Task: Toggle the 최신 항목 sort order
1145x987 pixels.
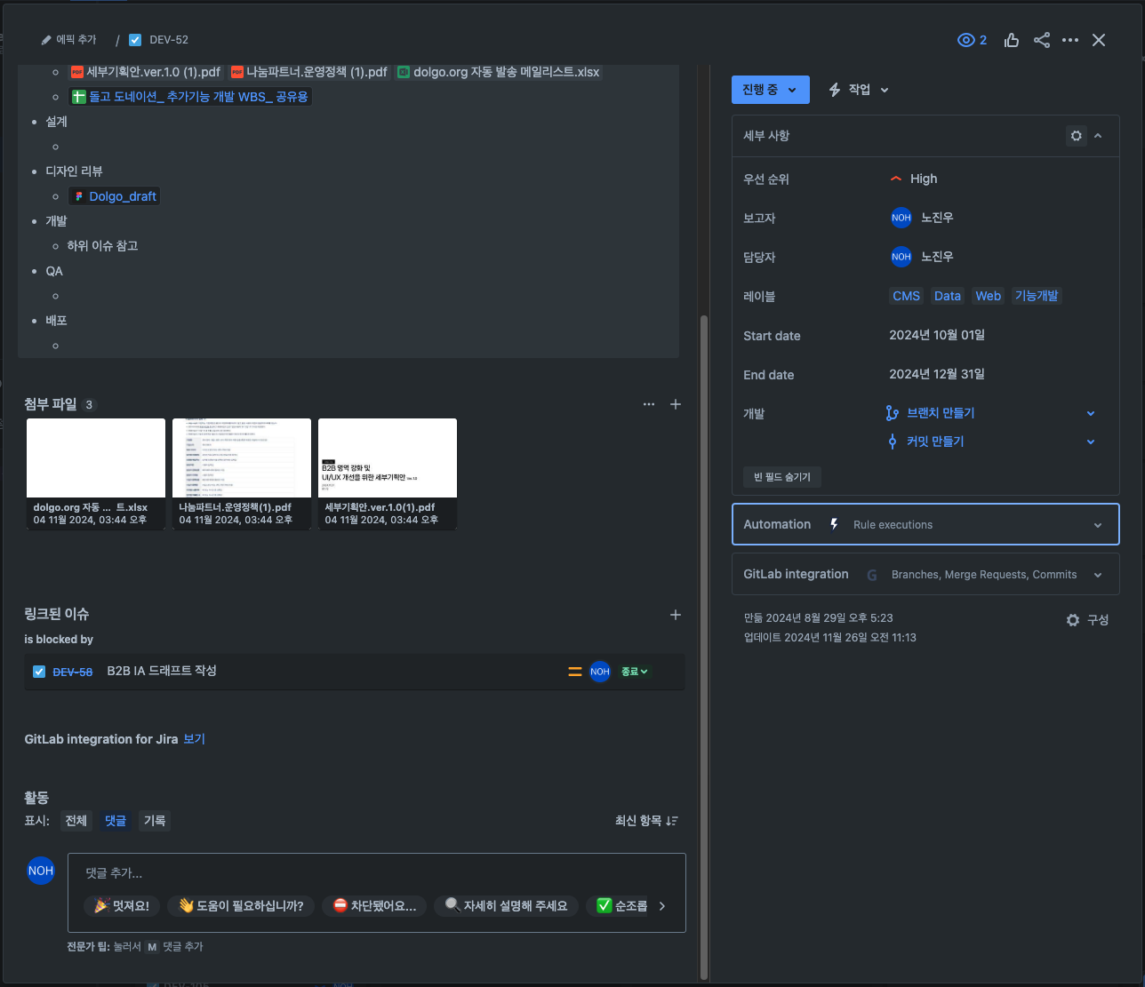Action: tap(646, 821)
